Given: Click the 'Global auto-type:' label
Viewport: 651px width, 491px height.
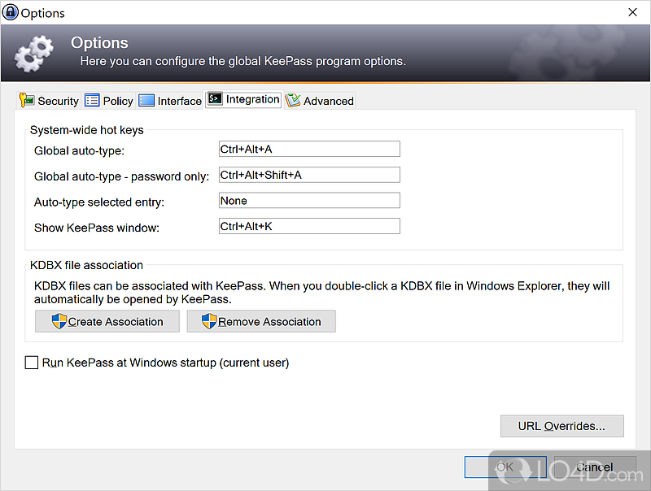Looking at the screenshot, I should pos(79,150).
